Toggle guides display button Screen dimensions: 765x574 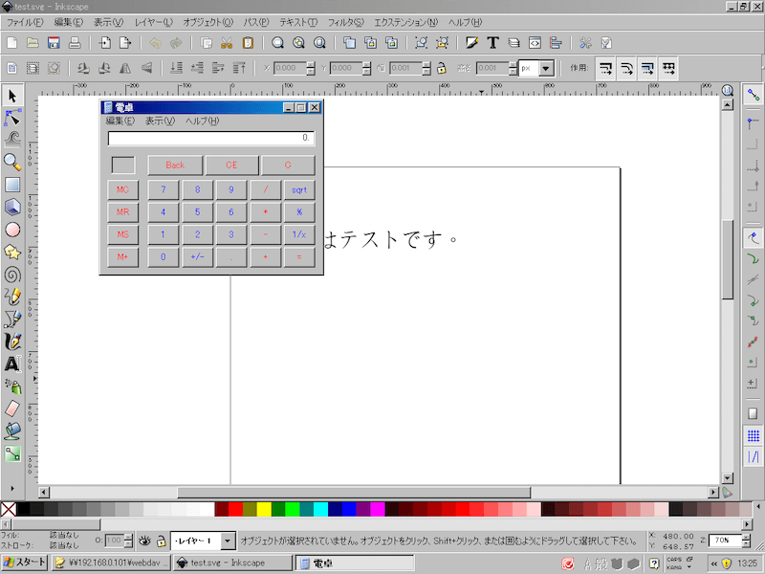[754, 457]
